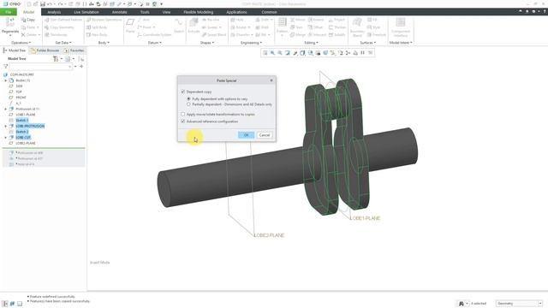This screenshot has height=308, width=548.
Task: Select Partially dependent radio option
Action: pyautogui.click(x=188, y=104)
